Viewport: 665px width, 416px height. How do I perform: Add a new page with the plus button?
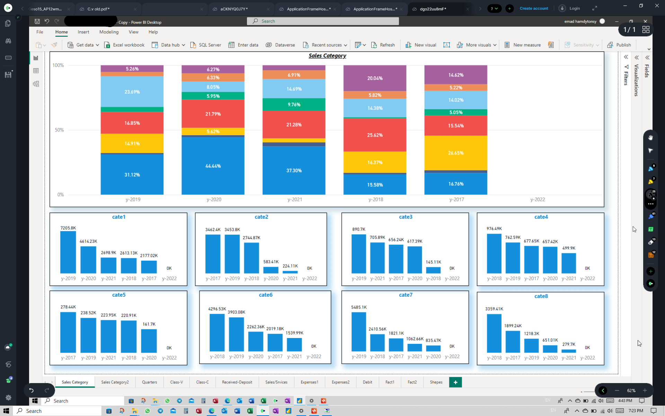point(455,382)
